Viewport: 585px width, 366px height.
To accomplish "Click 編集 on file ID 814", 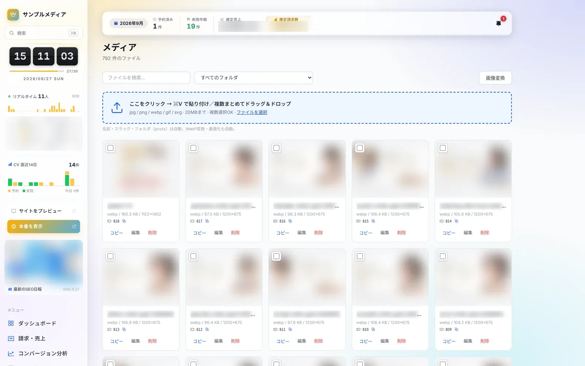I will coord(468,233).
